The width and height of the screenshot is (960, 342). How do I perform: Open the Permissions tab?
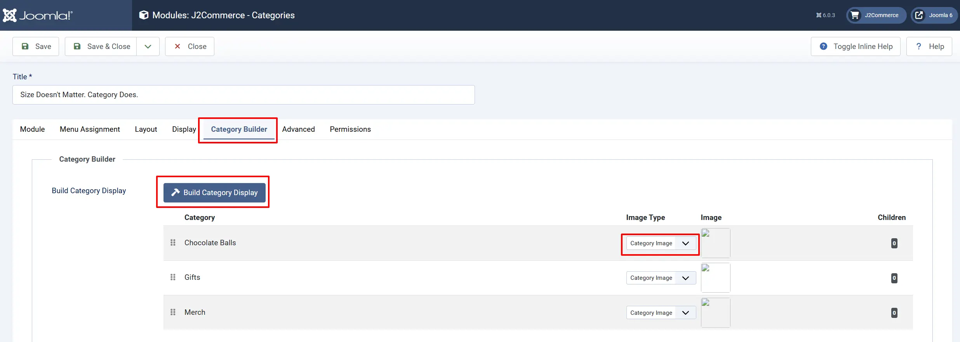click(x=350, y=129)
